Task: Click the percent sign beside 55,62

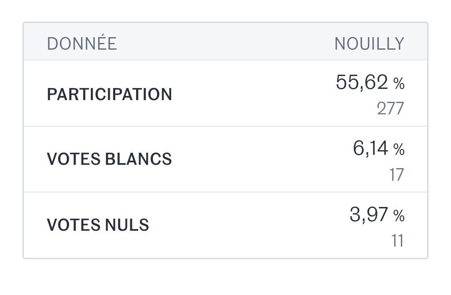Action: [x=399, y=84]
